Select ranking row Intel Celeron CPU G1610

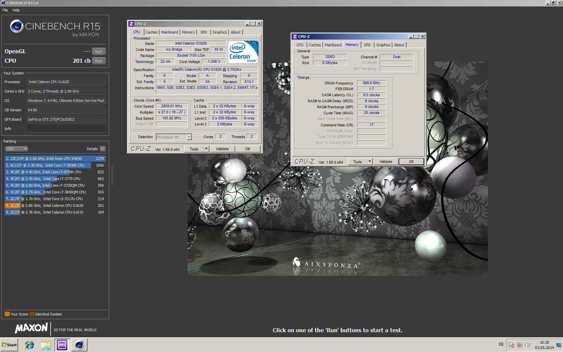pyautogui.click(x=55, y=212)
